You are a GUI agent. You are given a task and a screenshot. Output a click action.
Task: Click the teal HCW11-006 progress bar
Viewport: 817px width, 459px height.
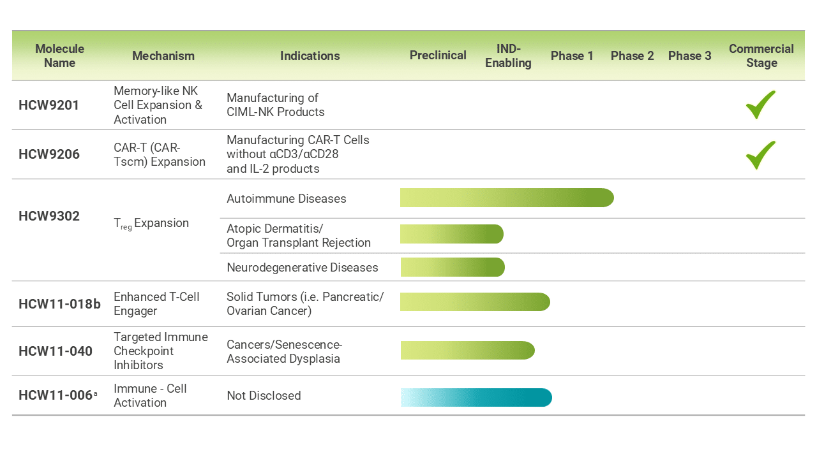[x=476, y=397]
